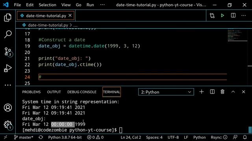Expand the breadcrumb ellipsis symbol path
The width and height of the screenshot is (252, 141).
click(75, 25)
